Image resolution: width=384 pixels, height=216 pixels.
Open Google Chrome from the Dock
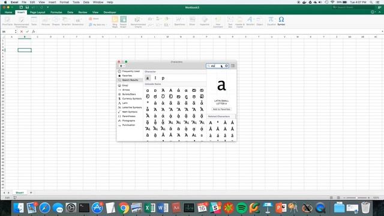(x=124, y=208)
